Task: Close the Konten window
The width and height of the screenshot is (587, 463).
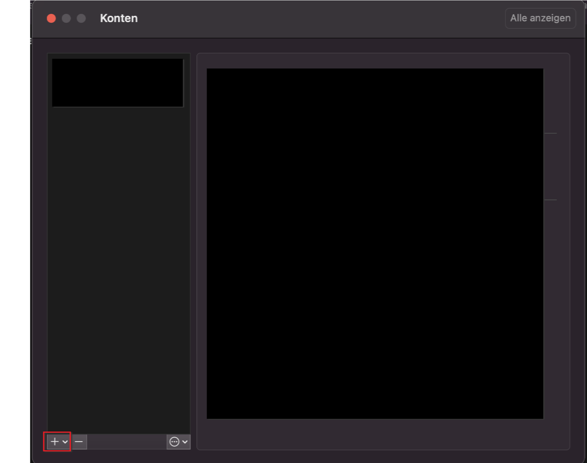Action: tap(51, 18)
